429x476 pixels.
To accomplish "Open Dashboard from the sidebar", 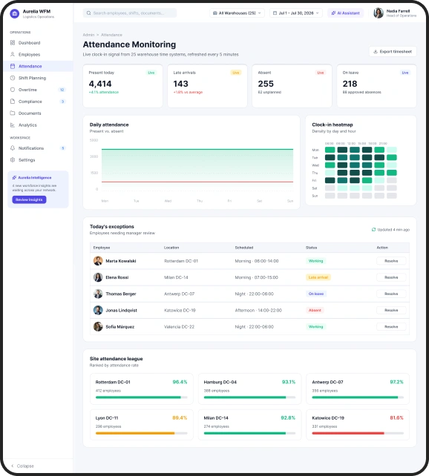I will click(x=38, y=43).
